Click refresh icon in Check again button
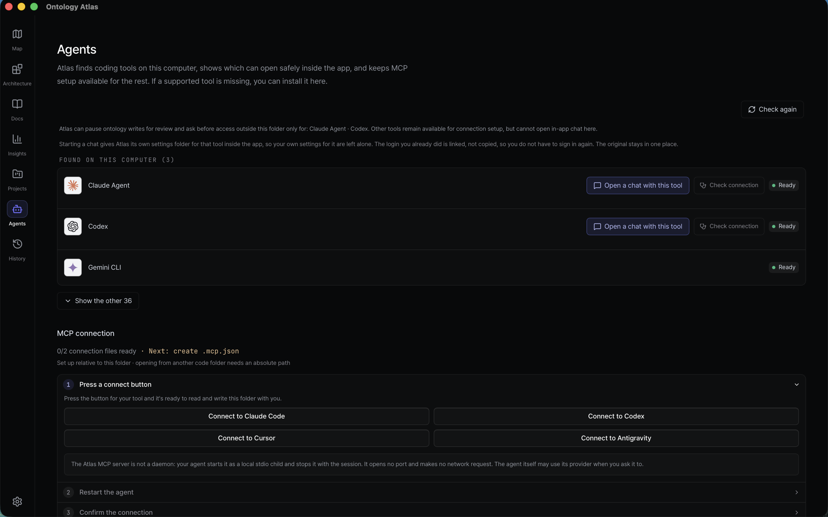828x517 pixels. coord(752,109)
